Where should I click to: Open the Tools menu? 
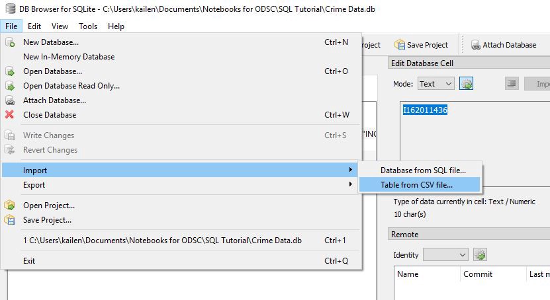87,26
